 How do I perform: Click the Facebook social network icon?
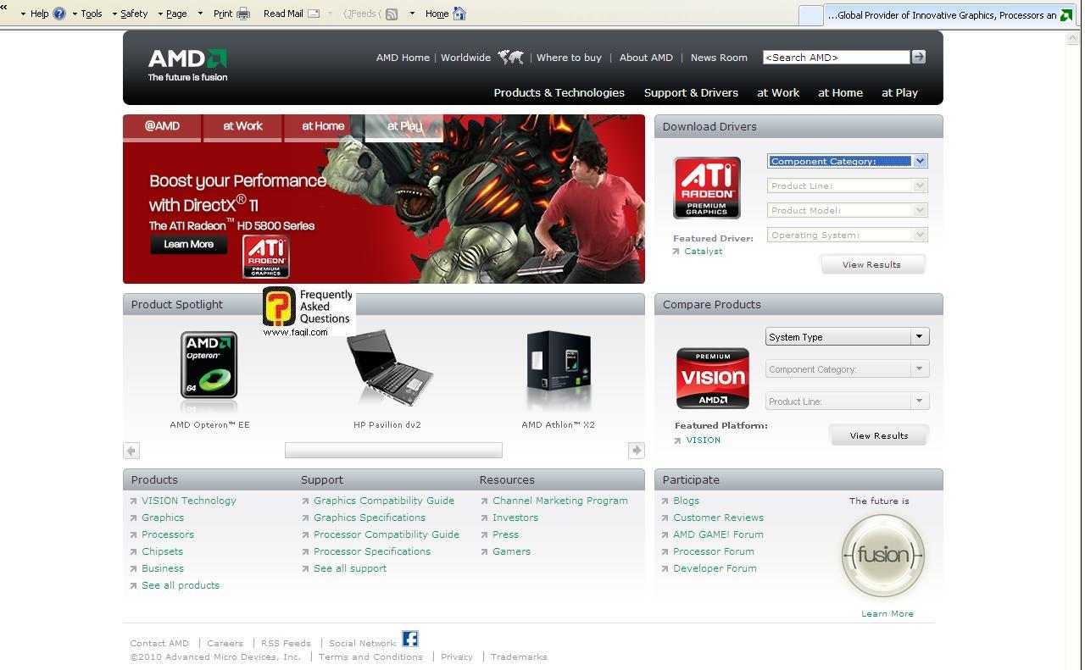pos(410,639)
